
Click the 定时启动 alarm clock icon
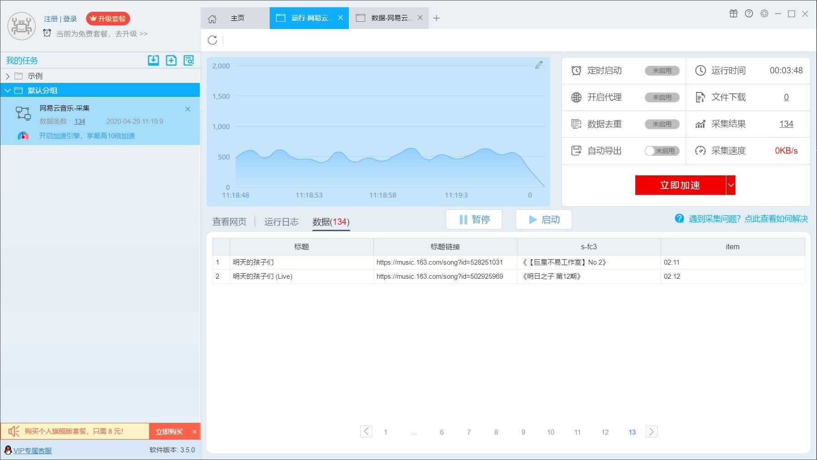pyautogui.click(x=576, y=71)
